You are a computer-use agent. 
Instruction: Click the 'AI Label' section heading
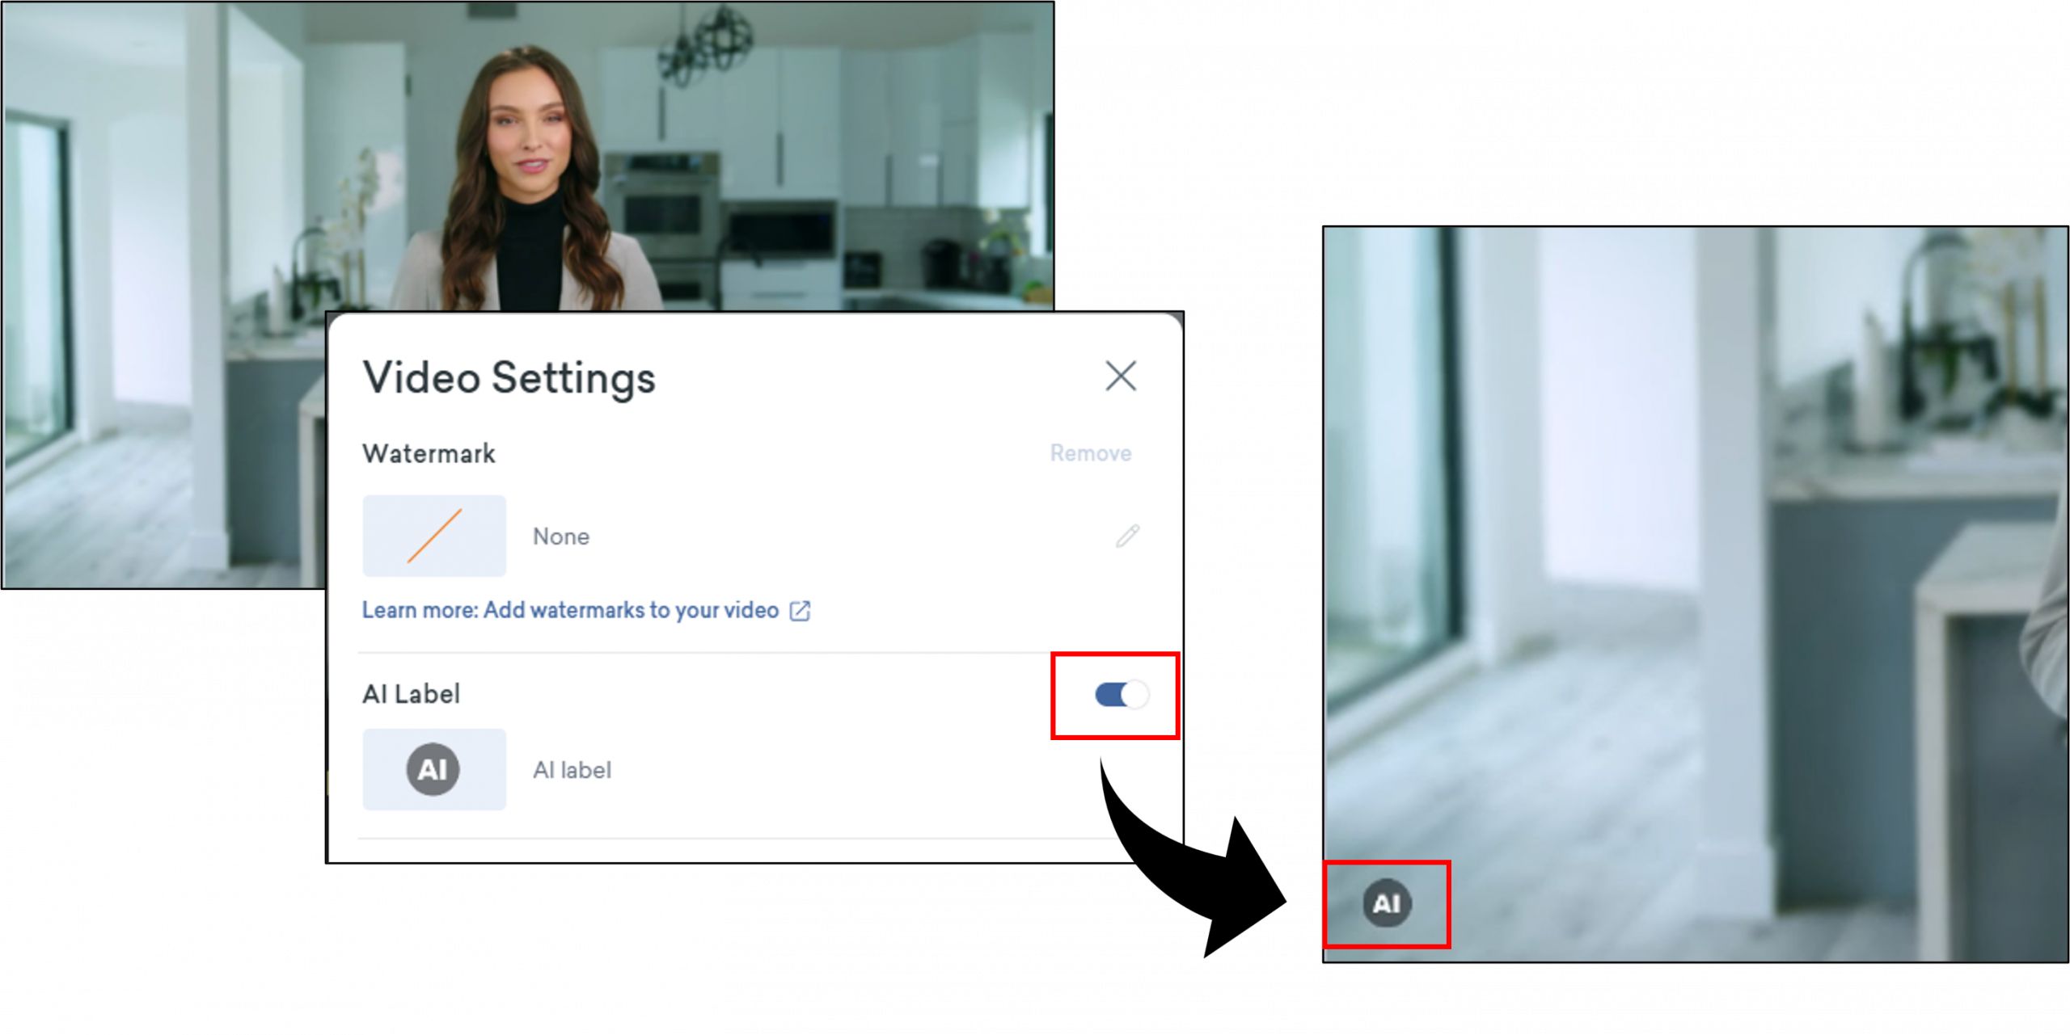tap(412, 694)
